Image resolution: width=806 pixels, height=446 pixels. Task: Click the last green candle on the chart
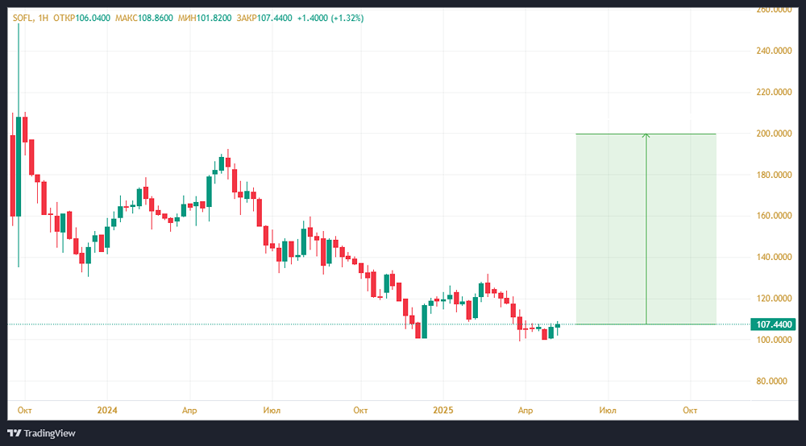pyautogui.click(x=557, y=326)
